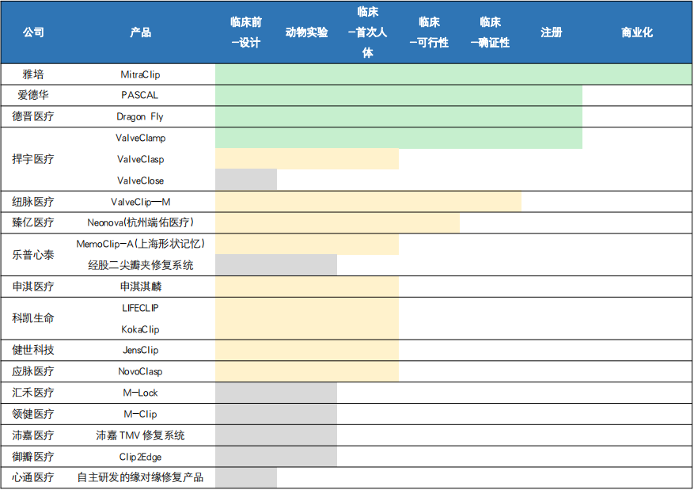This screenshot has width=694, height=490.
Task: Click the KokaClip product name
Action: pos(140,329)
